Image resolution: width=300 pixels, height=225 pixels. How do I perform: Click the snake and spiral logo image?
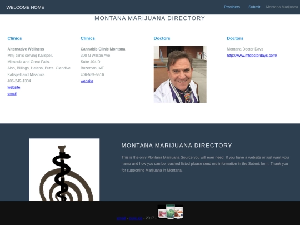pyautogui.click(x=64, y=169)
